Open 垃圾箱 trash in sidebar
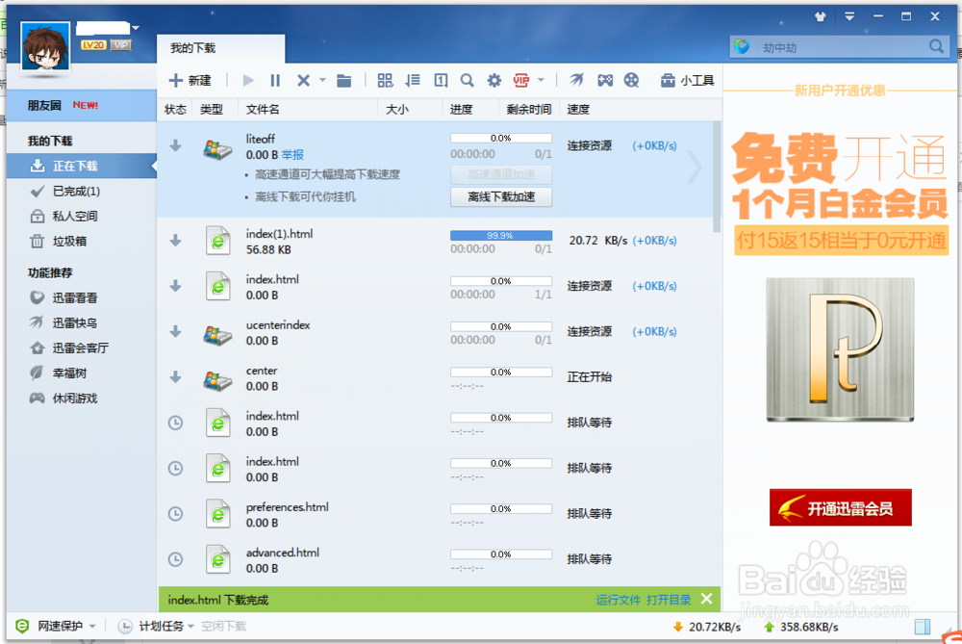The image size is (962, 644). coord(59,242)
